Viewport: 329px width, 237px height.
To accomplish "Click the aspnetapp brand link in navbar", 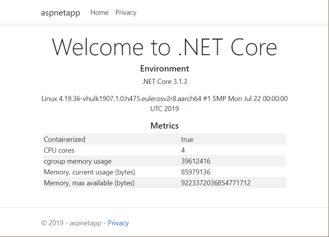I will [x=61, y=13].
